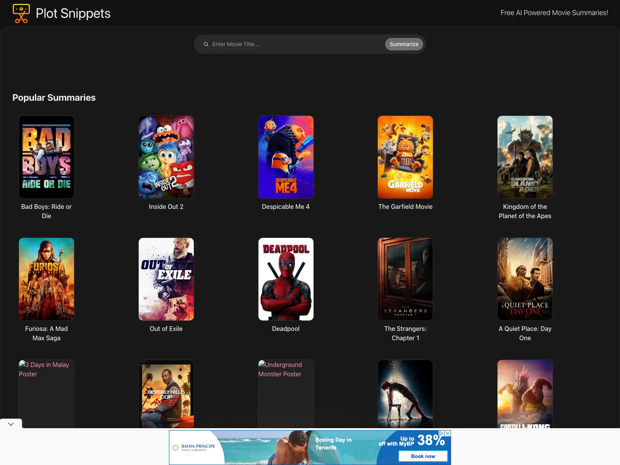Click the Summarize button

pos(404,44)
